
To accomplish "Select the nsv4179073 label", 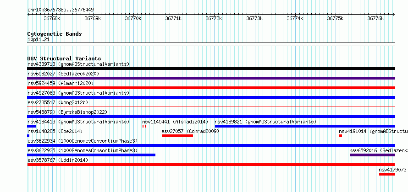I will point(393,170).
